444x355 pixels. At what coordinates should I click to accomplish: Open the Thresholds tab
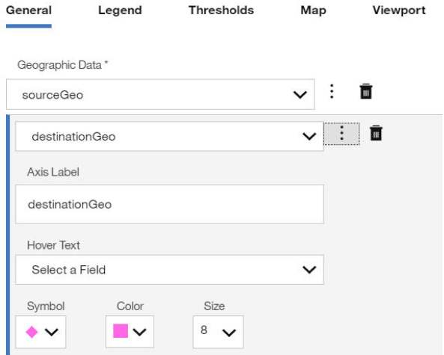point(221,10)
